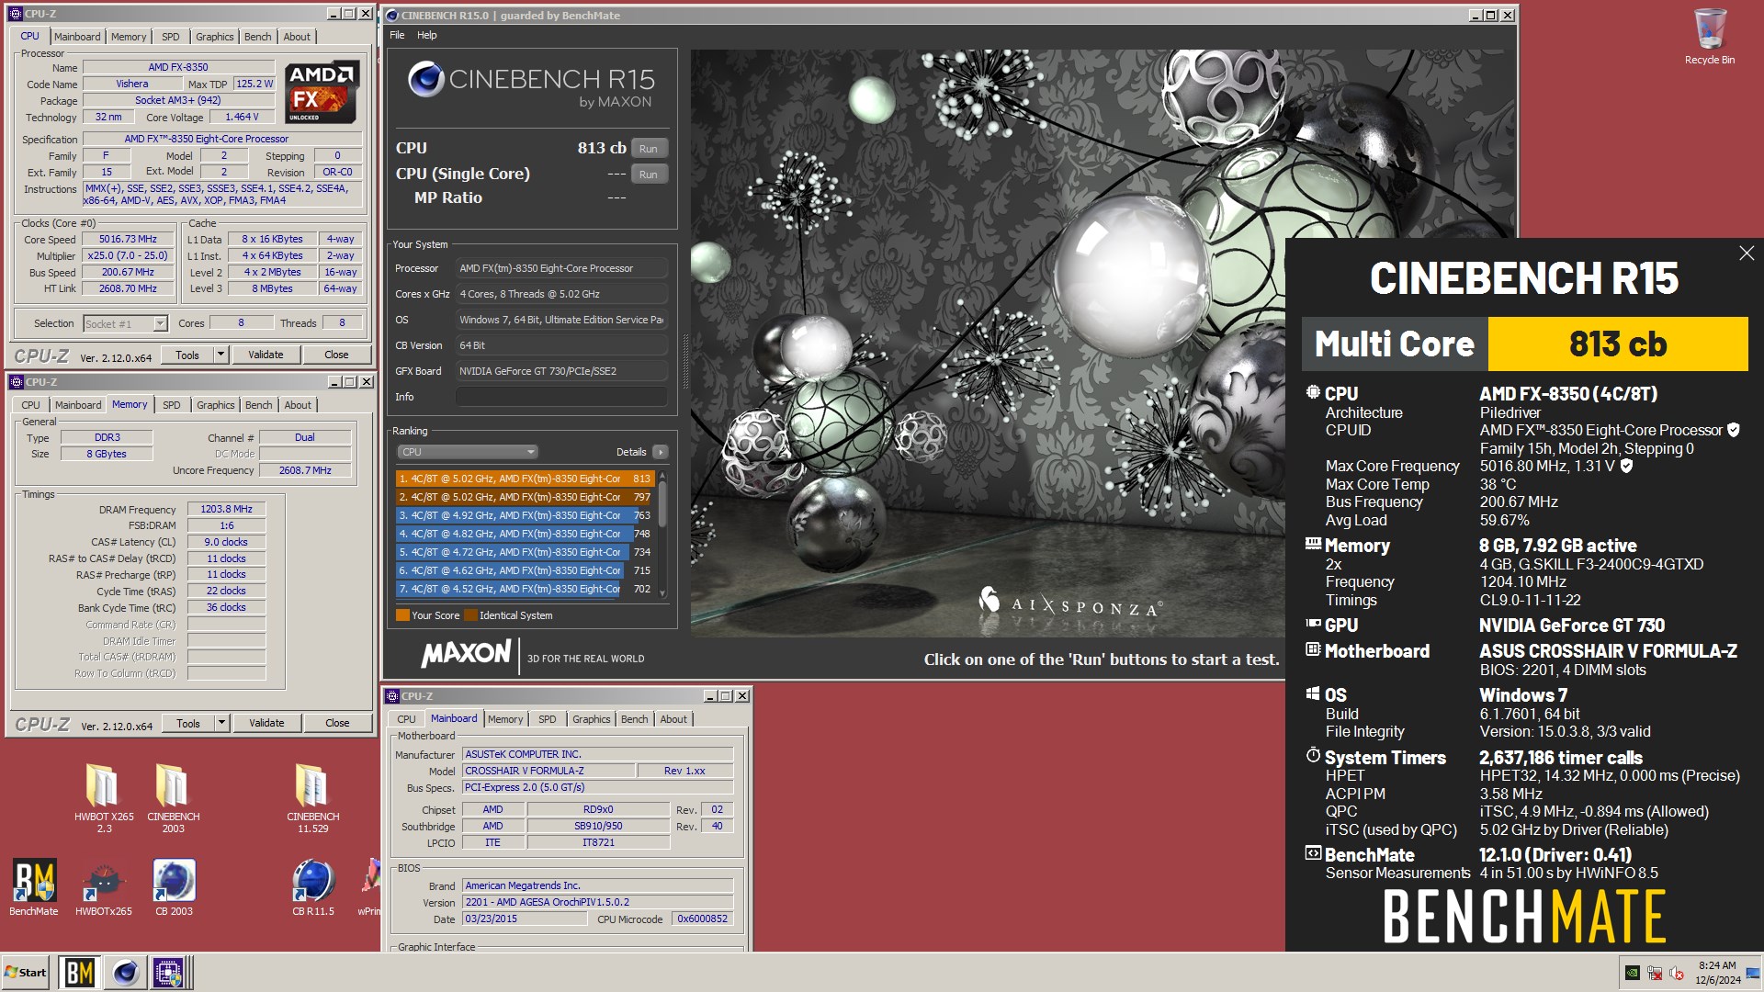This screenshot has width=1764, height=992.
Task: Run the CPU multi-core test
Action: [x=649, y=149]
